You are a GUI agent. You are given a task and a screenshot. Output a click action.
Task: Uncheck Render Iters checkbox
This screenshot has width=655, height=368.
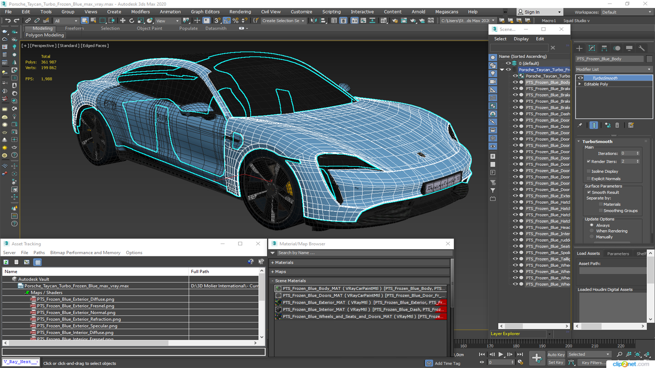(588, 161)
